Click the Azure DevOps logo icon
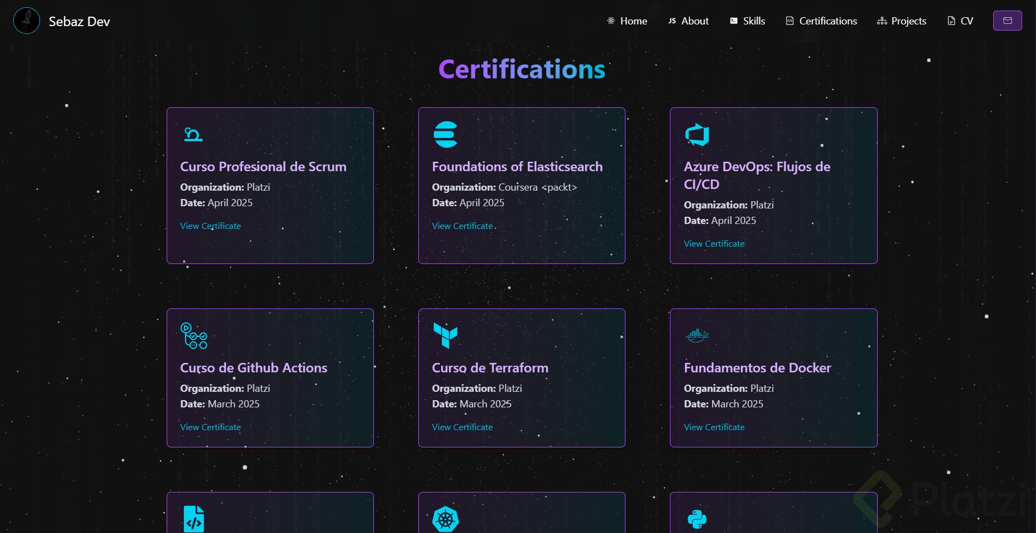This screenshot has height=533, width=1036. coord(697,135)
